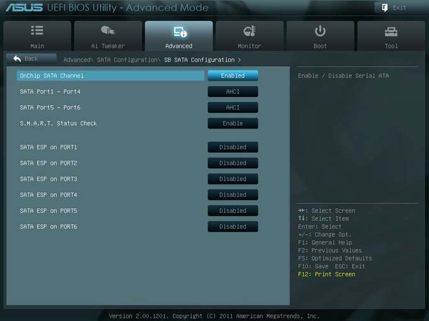
Task: Click the ASUS UEFI BIOS Utility title
Action: click(x=107, y=8)
